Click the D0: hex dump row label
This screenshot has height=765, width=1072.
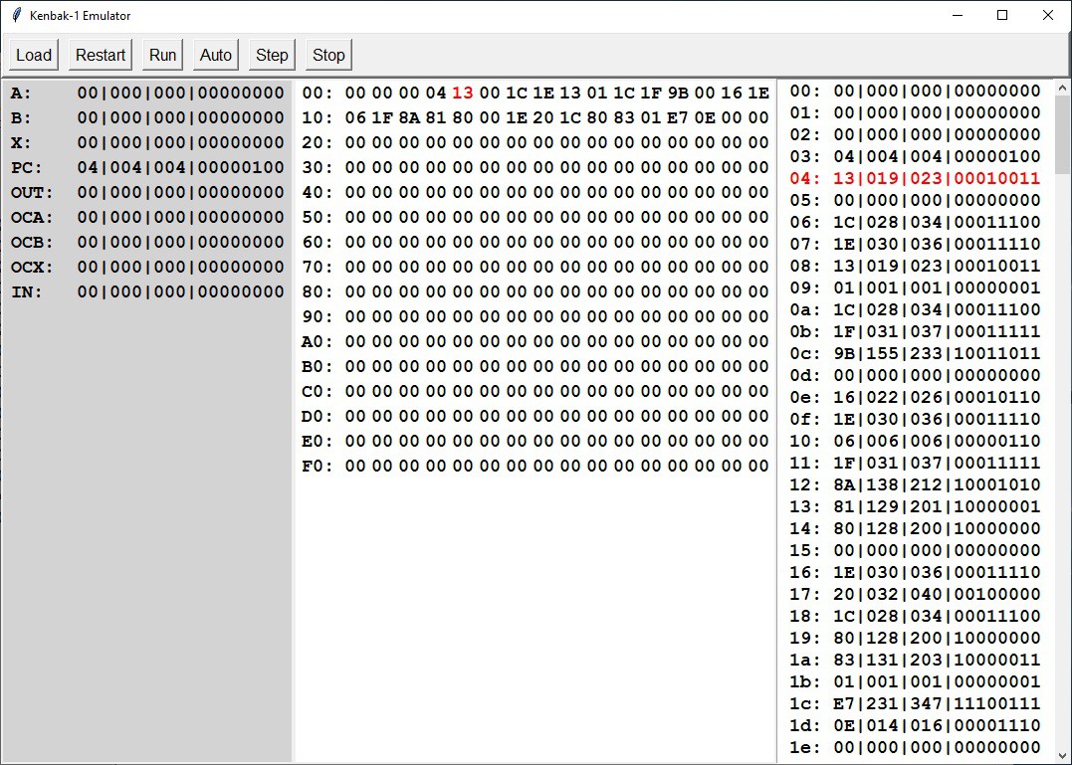pos(317,416)
